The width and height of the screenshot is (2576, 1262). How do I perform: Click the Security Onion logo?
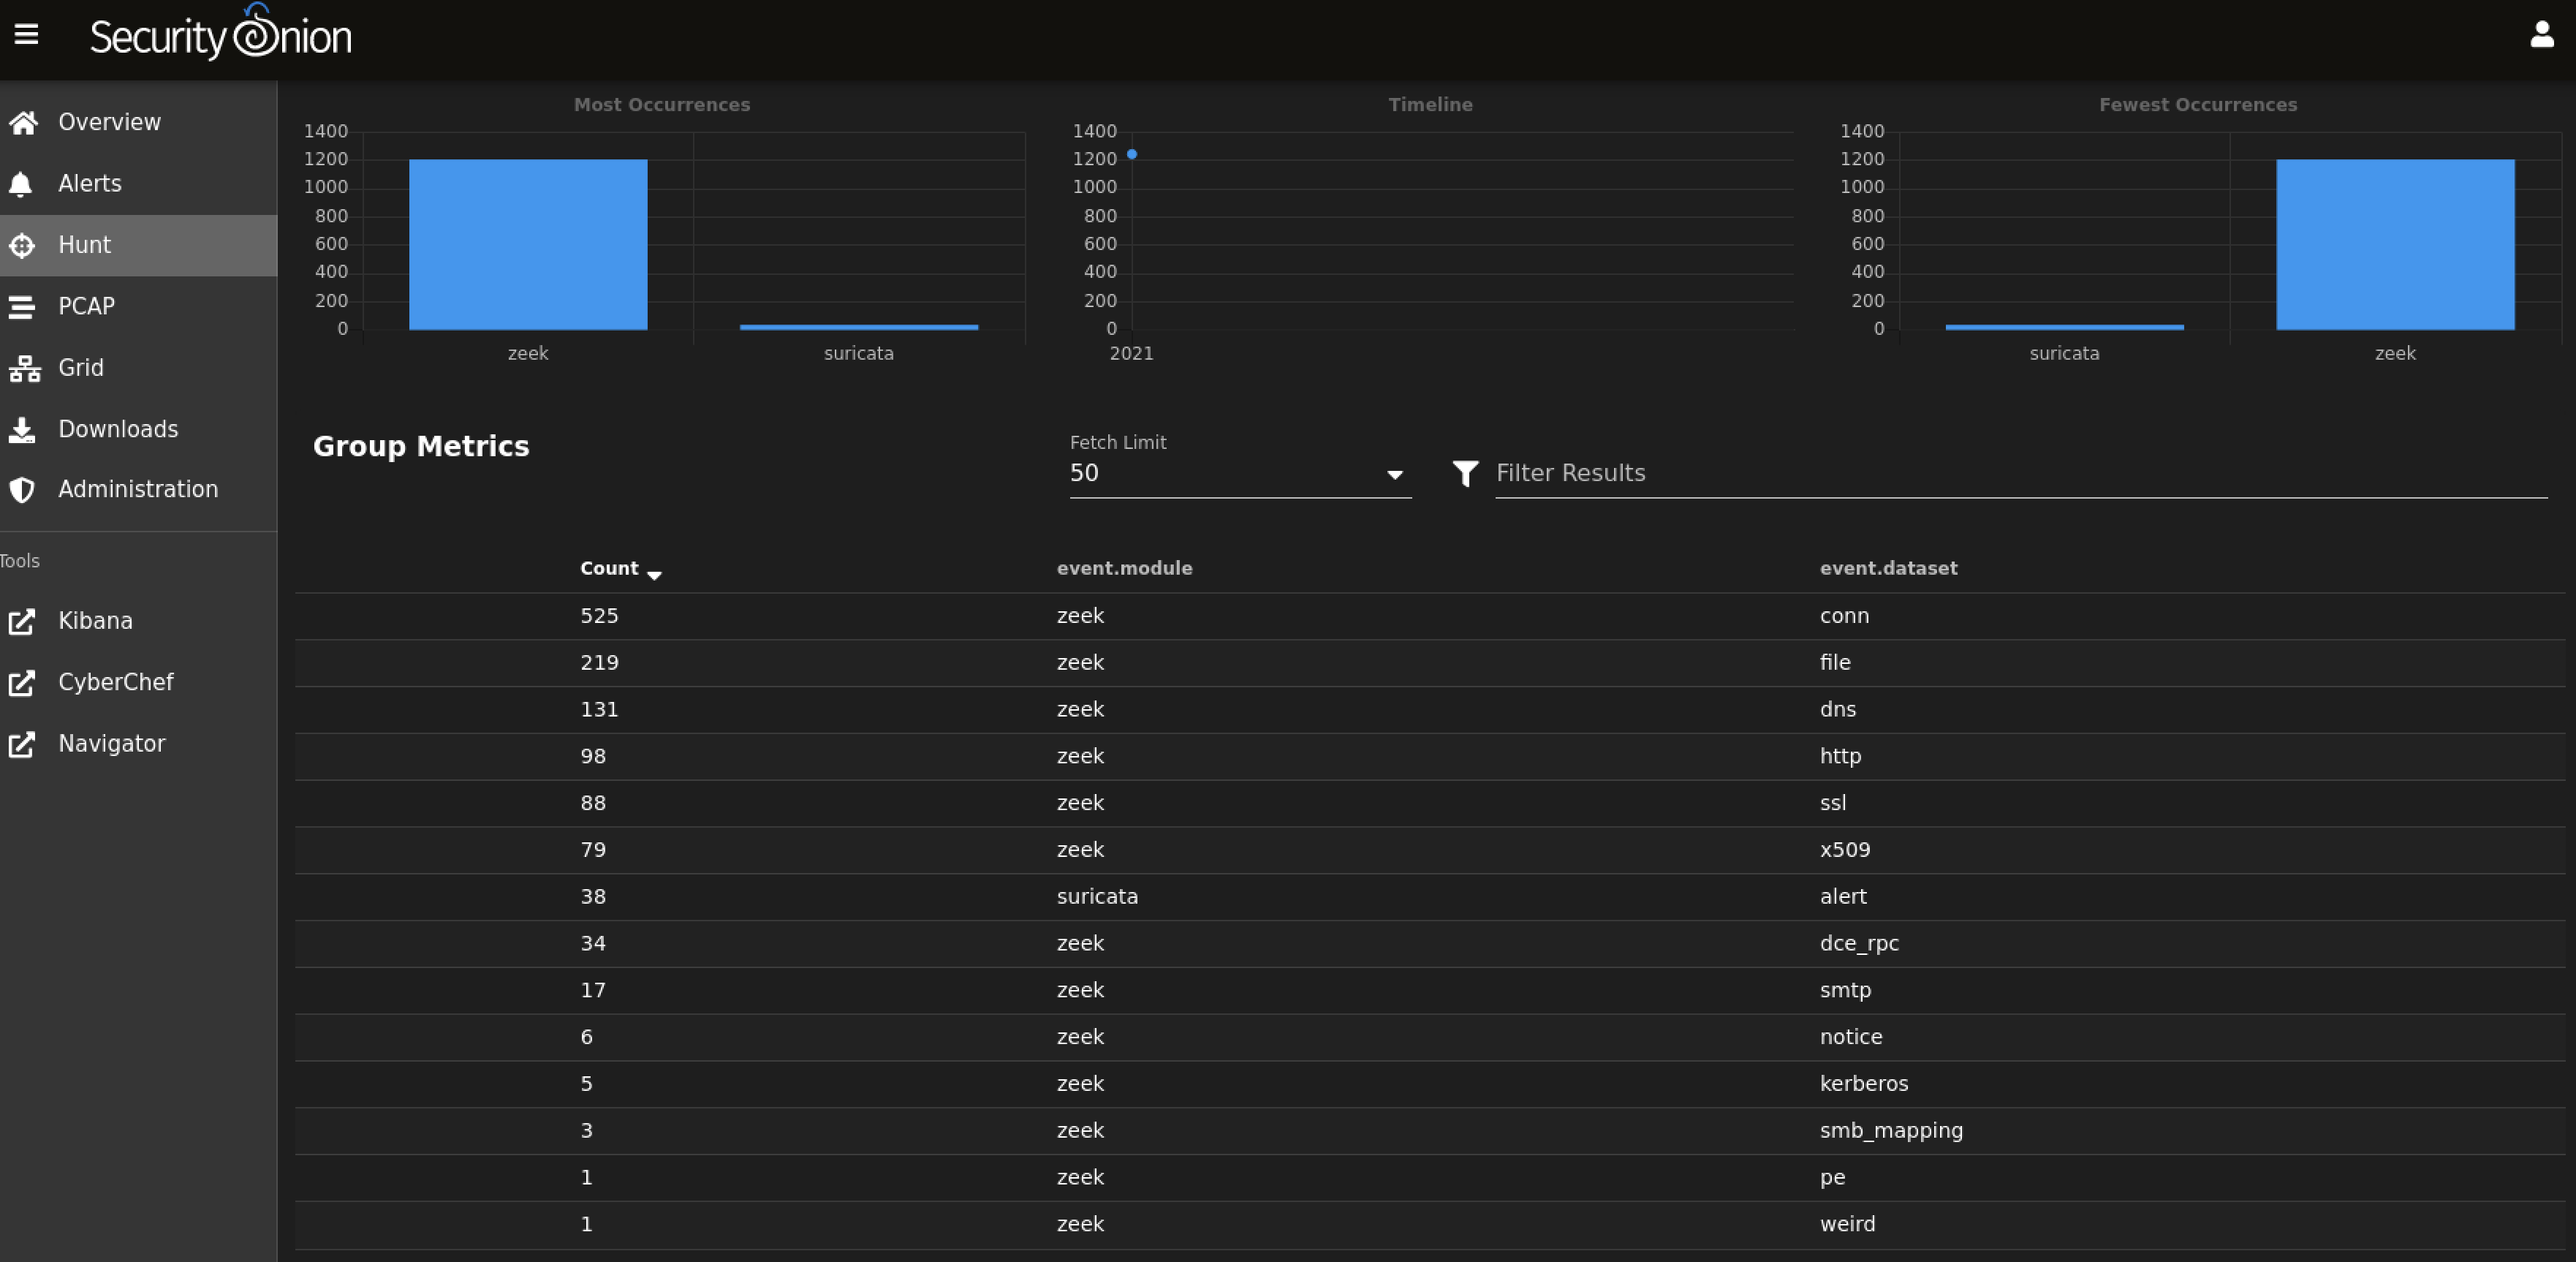point(221,33)
